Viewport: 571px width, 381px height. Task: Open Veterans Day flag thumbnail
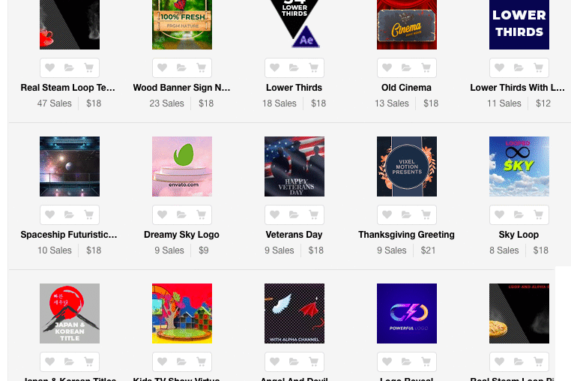[x=294, y=166]
